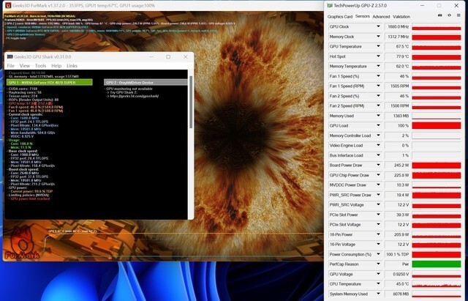Maximize the GPU Shark window
Screen dimensions: 468x301
coord(168,57)
